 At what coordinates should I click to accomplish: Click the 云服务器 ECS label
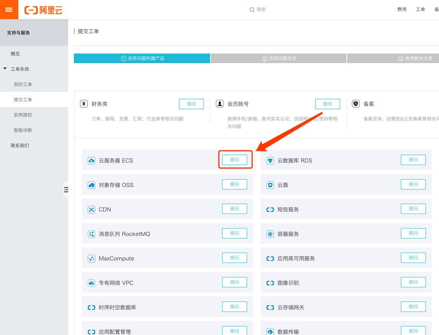click(x=116, y=161)
